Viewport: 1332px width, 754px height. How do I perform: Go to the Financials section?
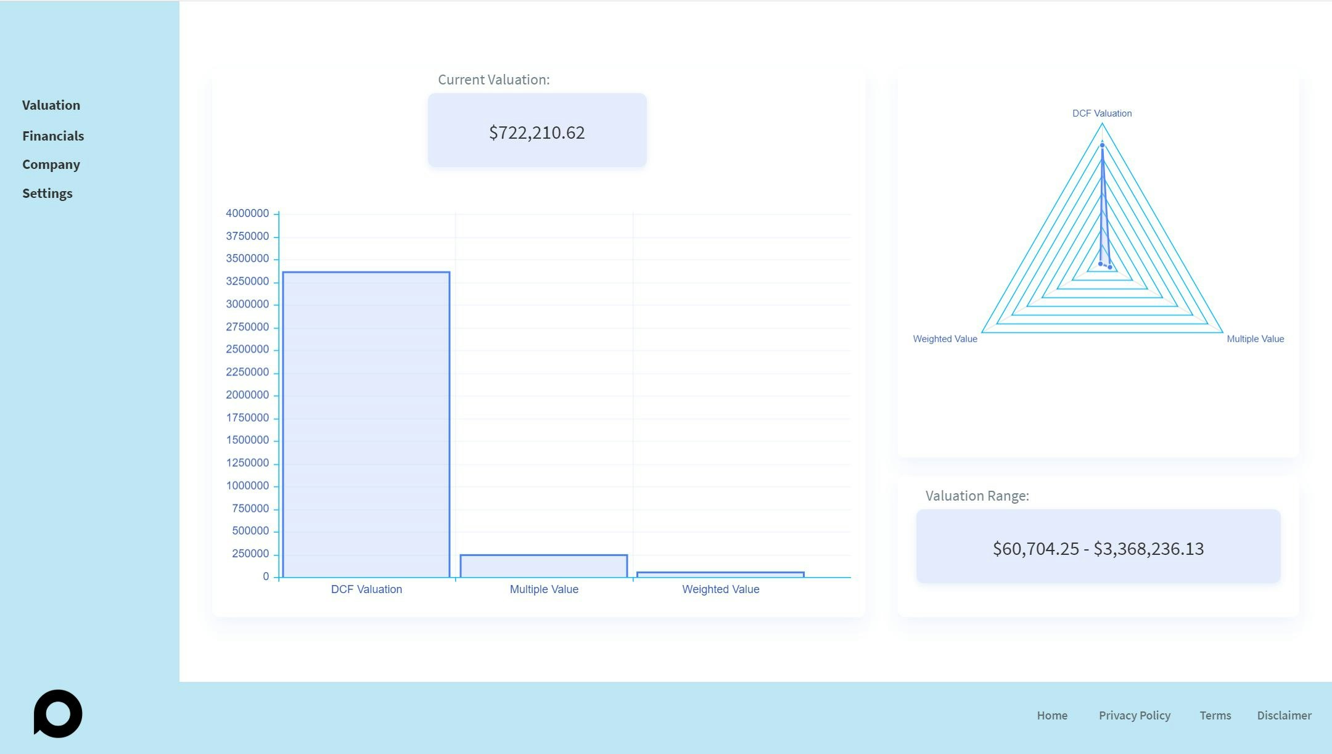(53, 136)
